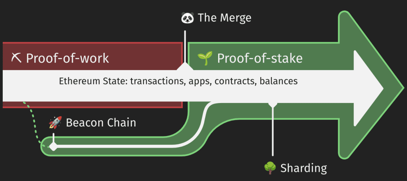Screen dimensions: 407x181
Task: Click the pickaxe icon beside Proof-of-work
Action: (x=16, y=58)
